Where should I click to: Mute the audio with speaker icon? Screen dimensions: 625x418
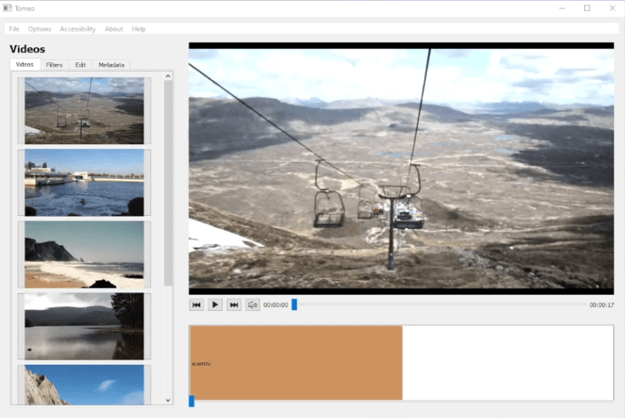[253, 305]
